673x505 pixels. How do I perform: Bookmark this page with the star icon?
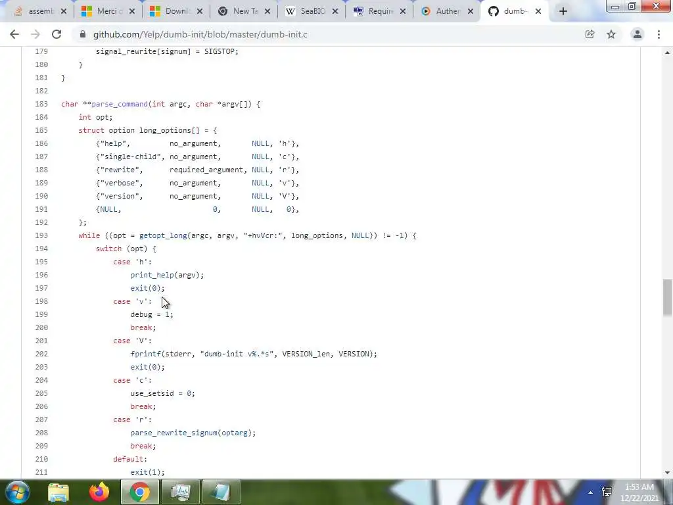611,34
